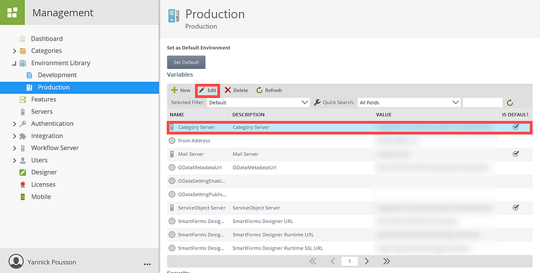Click the Designer icon in sidebar
Screen dimensions: 540x273
pos(23,172)
